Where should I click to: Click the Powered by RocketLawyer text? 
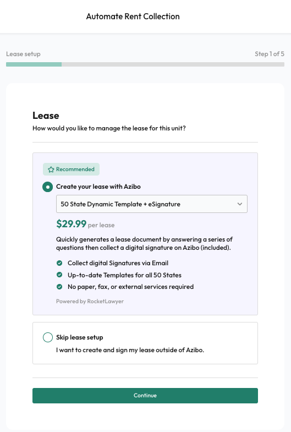(x=90, y=302)
